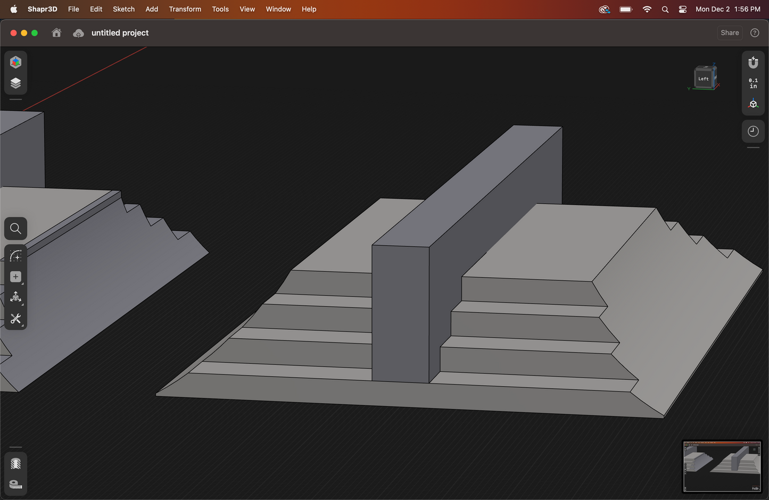Click the home icon in title bar
The height and width of the screenshot is (500, 769).
56,33
